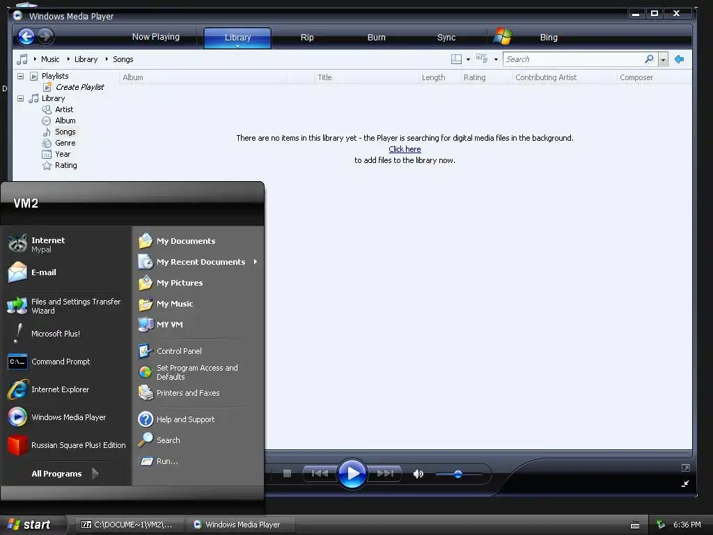Open the Bing tab

coord(549,38)
